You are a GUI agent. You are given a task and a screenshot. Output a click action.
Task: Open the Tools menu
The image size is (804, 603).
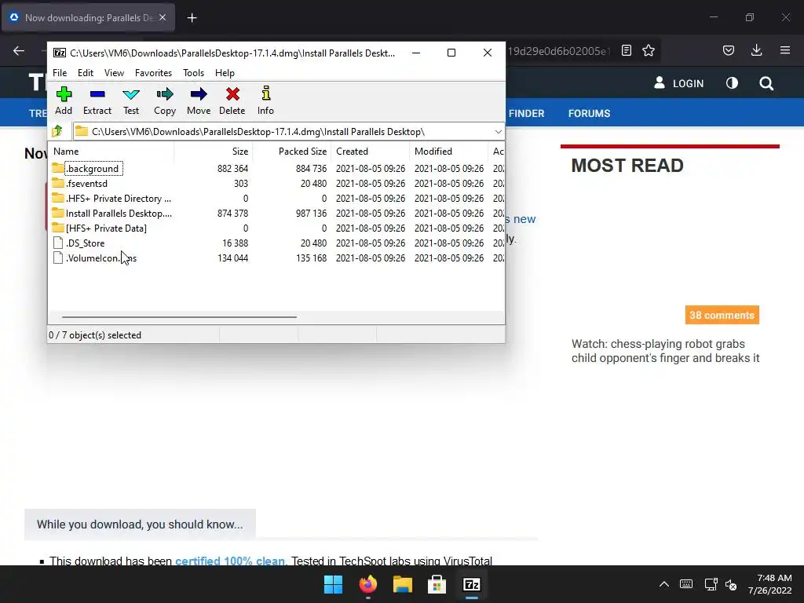(x=193, y=73)
